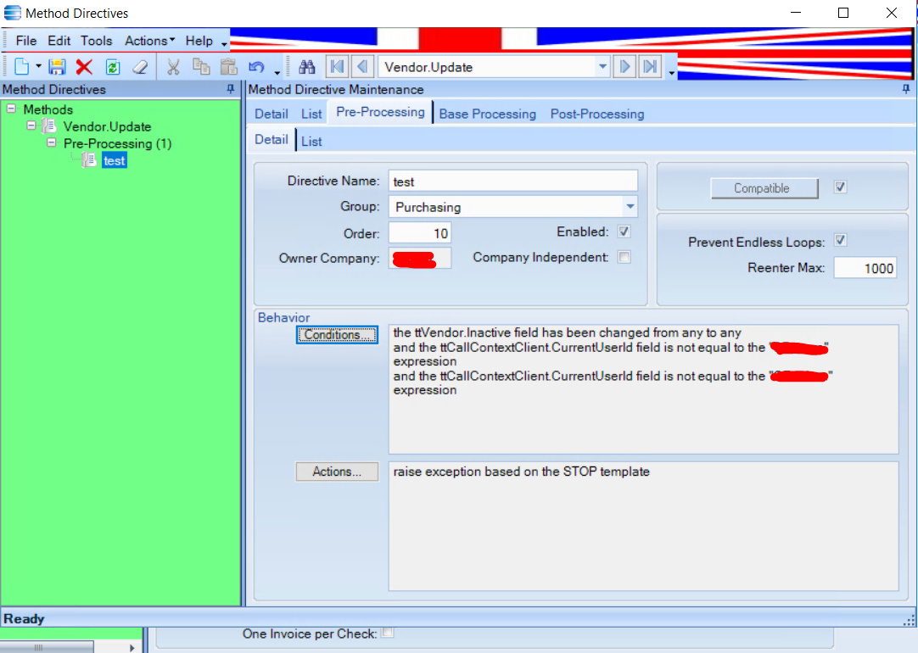Open search with the binoculars icon
918x653 pixels.
click(307, 67)
